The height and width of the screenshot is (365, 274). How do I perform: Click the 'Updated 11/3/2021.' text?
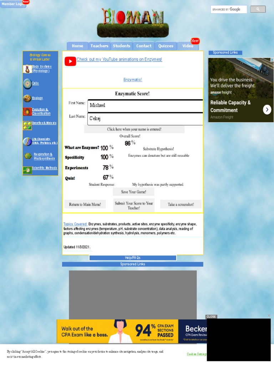pyautogui.click(x=77, y=247)
